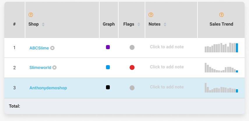Click the help icon above Sales Trend
249x121 pixels.
point(221,15)
